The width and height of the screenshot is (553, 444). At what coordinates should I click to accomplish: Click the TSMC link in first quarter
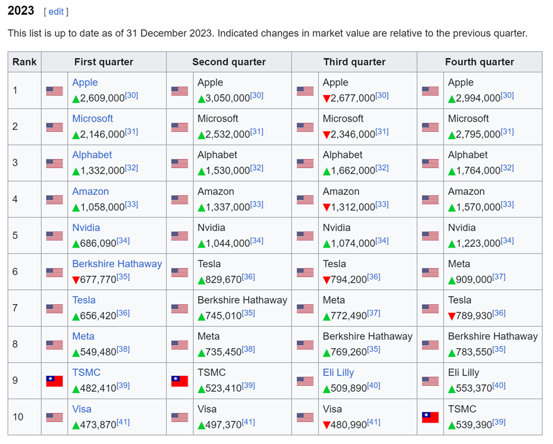click(x=86, y=373)
